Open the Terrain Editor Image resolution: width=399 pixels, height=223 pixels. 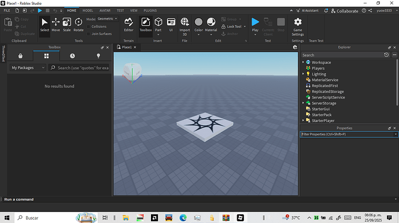coord(128,25)
